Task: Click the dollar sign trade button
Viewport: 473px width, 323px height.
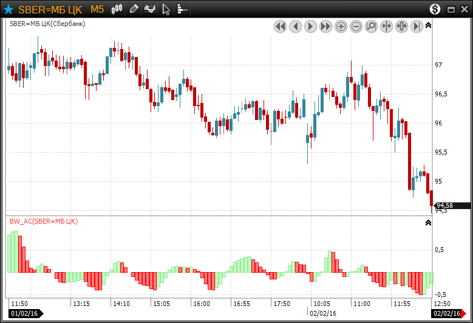Action: pos(435,9)
